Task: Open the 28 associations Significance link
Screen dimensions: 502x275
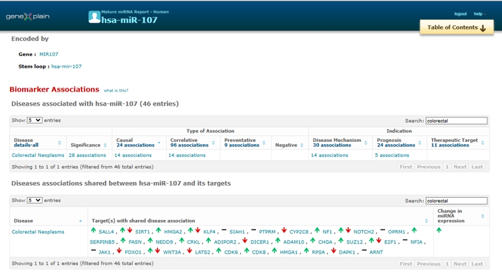Action: pos(87,155)
